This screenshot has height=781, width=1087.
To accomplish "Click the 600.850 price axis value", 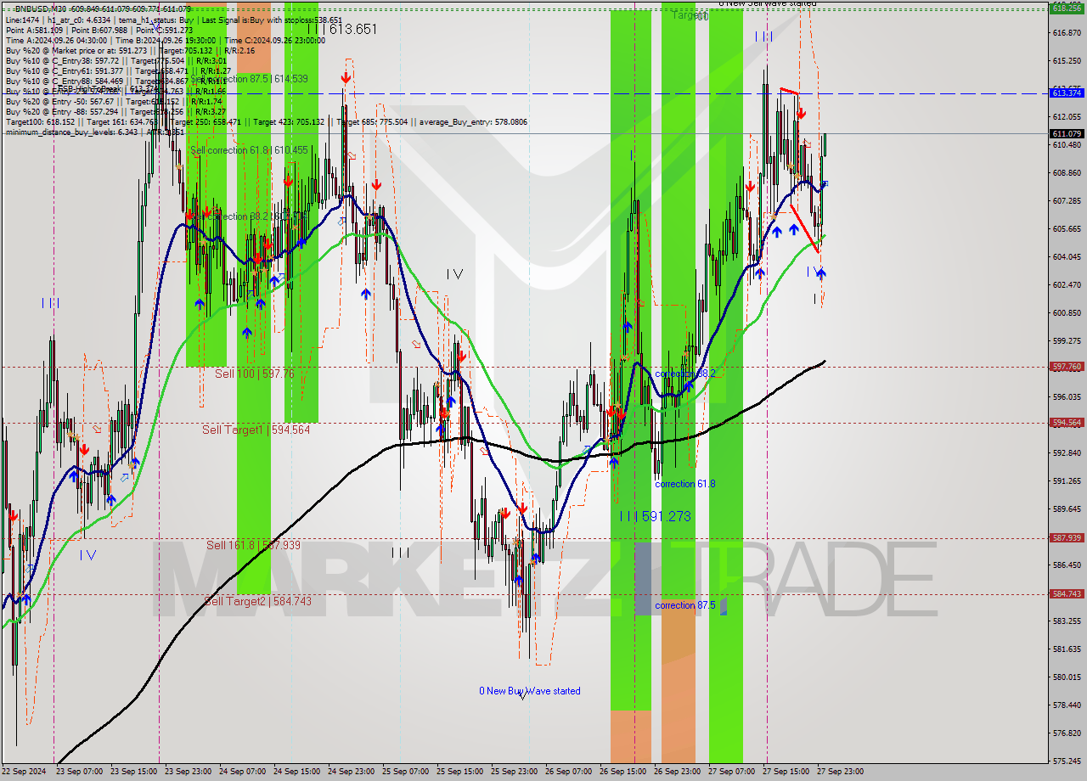I will pyautogui.click(x=1067, y=313).
